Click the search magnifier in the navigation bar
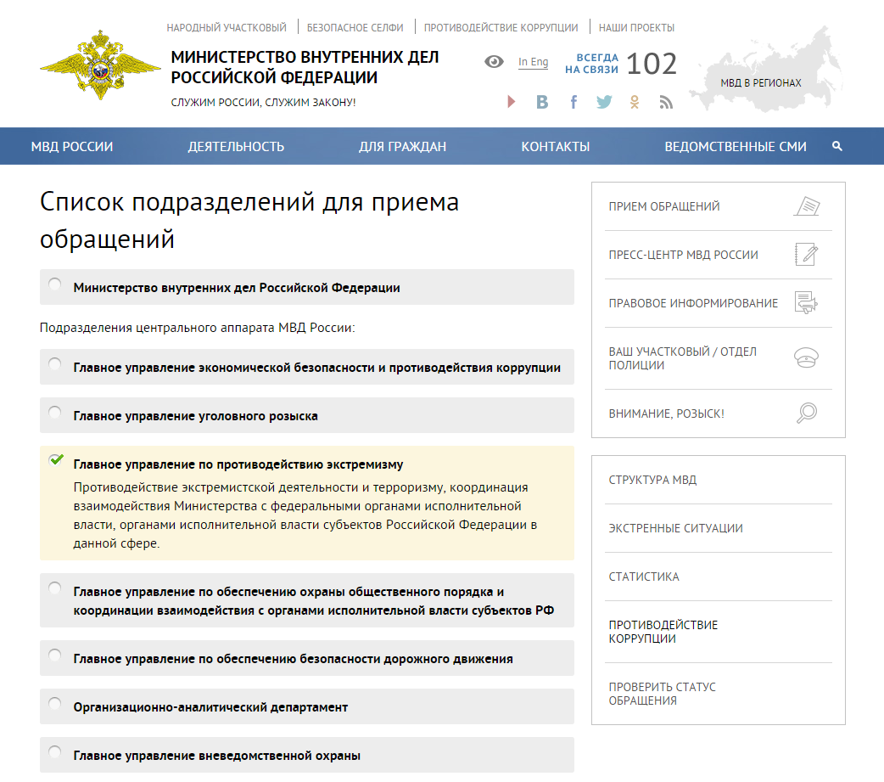The width and height of the screenshot is (884, 782). pos(837,146)
